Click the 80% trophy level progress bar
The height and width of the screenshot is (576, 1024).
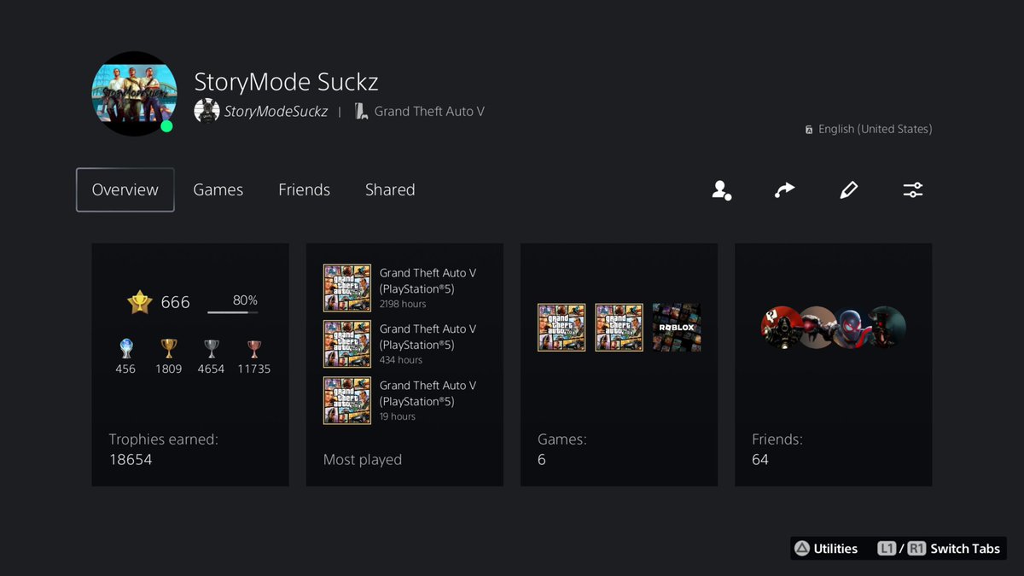point(233,312)
